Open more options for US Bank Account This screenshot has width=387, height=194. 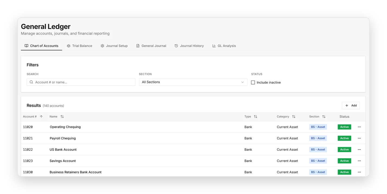click(359, 149)
